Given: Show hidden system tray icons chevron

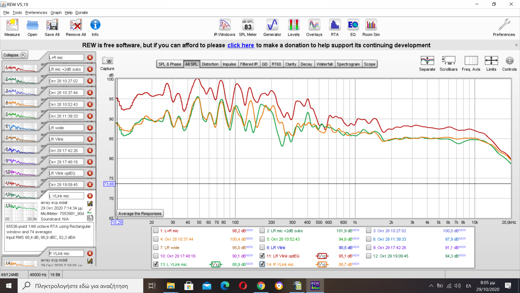Looking at the screenshot, I should (x=431, y=286).
